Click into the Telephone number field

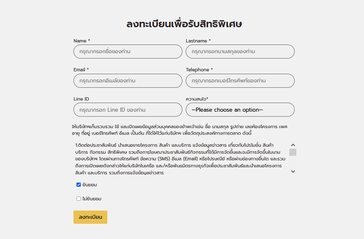click(240, 81)
